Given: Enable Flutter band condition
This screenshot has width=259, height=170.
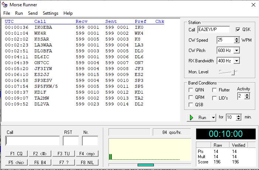Looking at the screenshot, I should click(214, 90).
